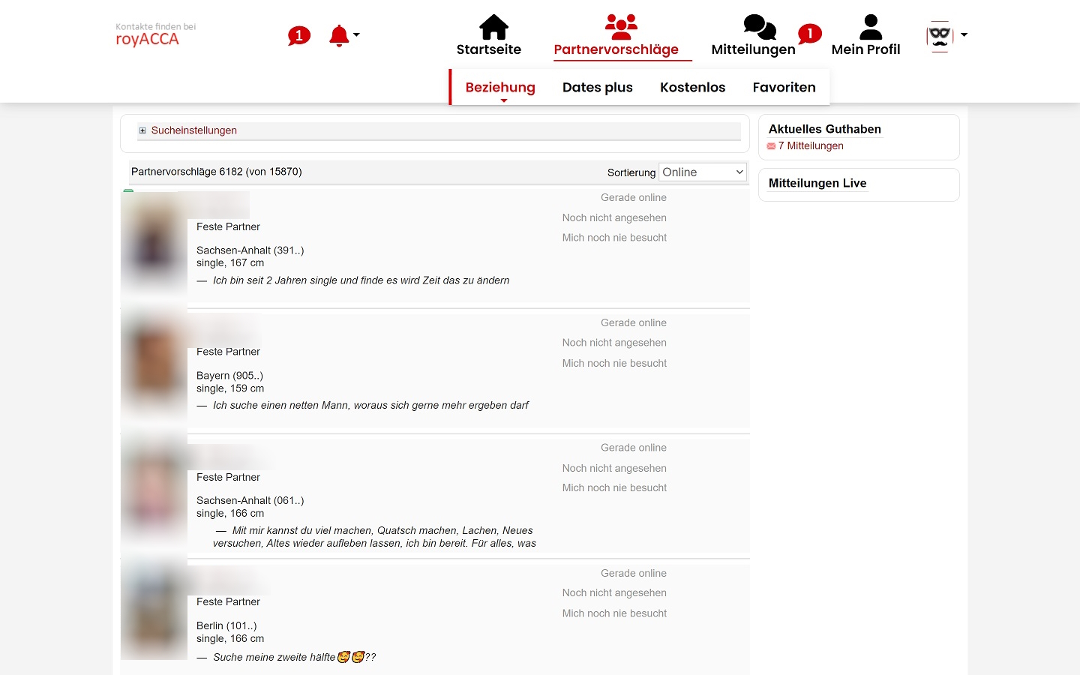This screenshot has width=1080, height=675.
Task: Expand the Sucheinstellungen plus box
Action: tap(142, 130)
